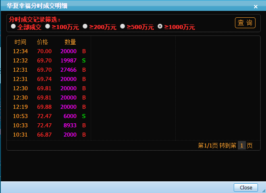Click the 查询 query button

(x=245, y=23)
